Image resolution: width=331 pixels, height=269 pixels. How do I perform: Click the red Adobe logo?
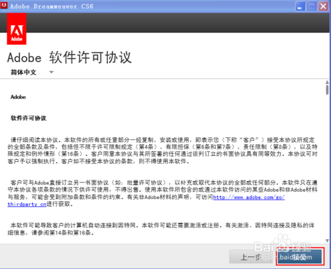tap(17, 29)
